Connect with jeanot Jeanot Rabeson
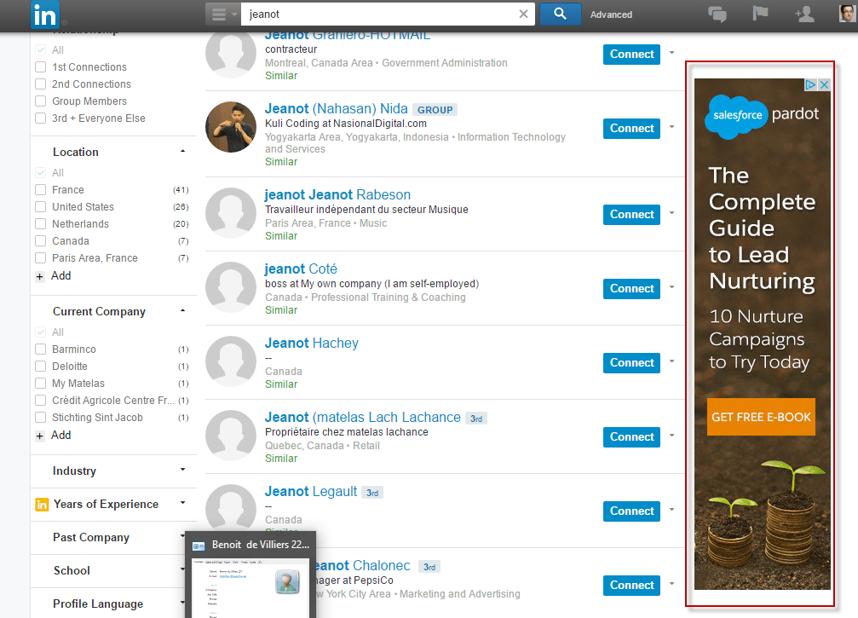Viewport: 858px width, 618px height. [x=631, y=215]
